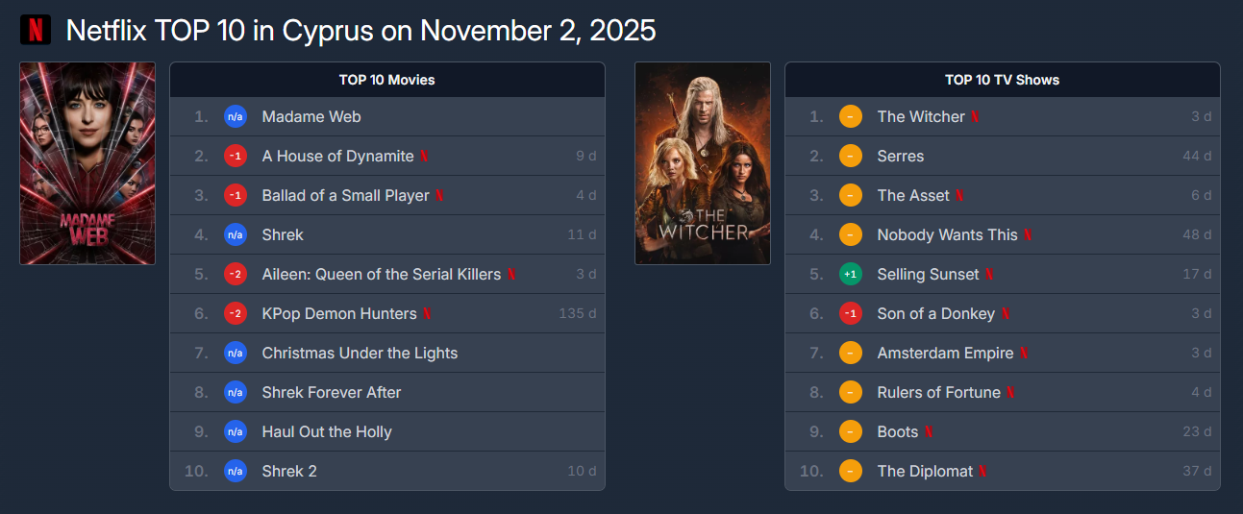Open the Madame Web poster thumbnail
Screen dimensions: 1243x514
[87, 163]
